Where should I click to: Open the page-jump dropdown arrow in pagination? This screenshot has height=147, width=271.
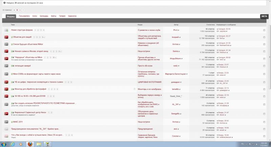point(14,10)
